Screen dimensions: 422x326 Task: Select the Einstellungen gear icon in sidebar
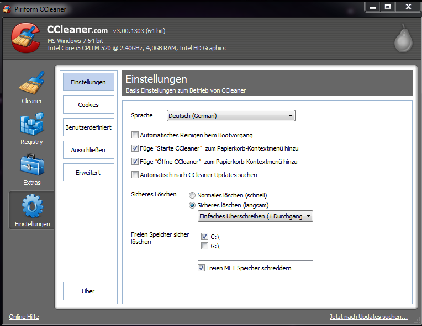pos(31,207)
